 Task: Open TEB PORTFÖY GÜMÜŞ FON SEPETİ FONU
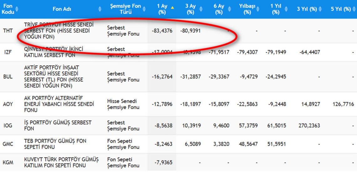(x=55, y=144)
